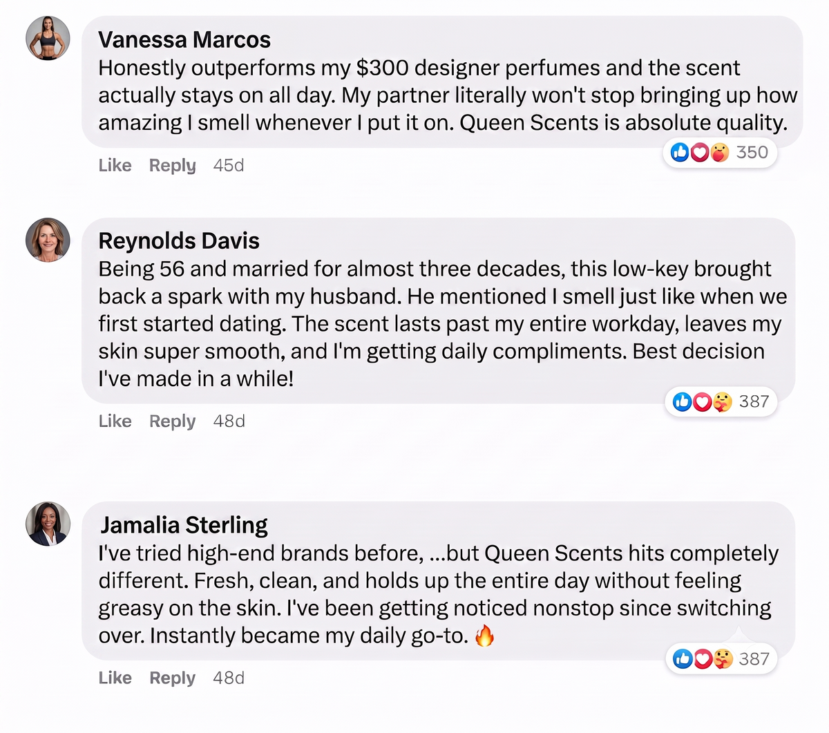Reply to Reynolds Davis's comment
829x733 pixels.
[173, 421]
